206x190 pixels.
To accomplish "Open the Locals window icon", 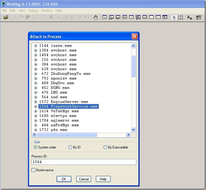I will pyautogui.click(x=118, y=17).
